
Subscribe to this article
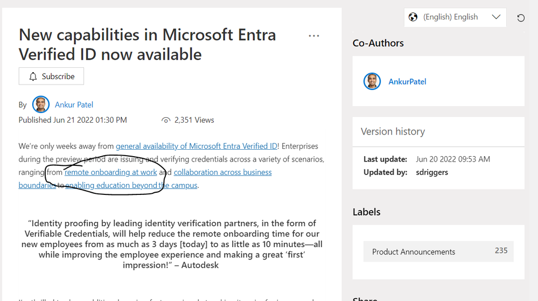click(51, 76)
